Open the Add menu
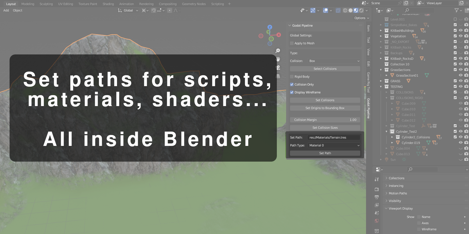The height and width of the screenshot is (234, 469). pos(6,10)
